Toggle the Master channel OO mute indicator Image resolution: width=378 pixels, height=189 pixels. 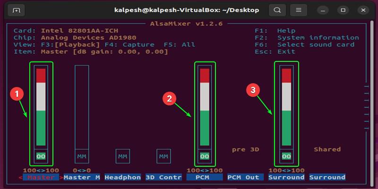point(41,156)
